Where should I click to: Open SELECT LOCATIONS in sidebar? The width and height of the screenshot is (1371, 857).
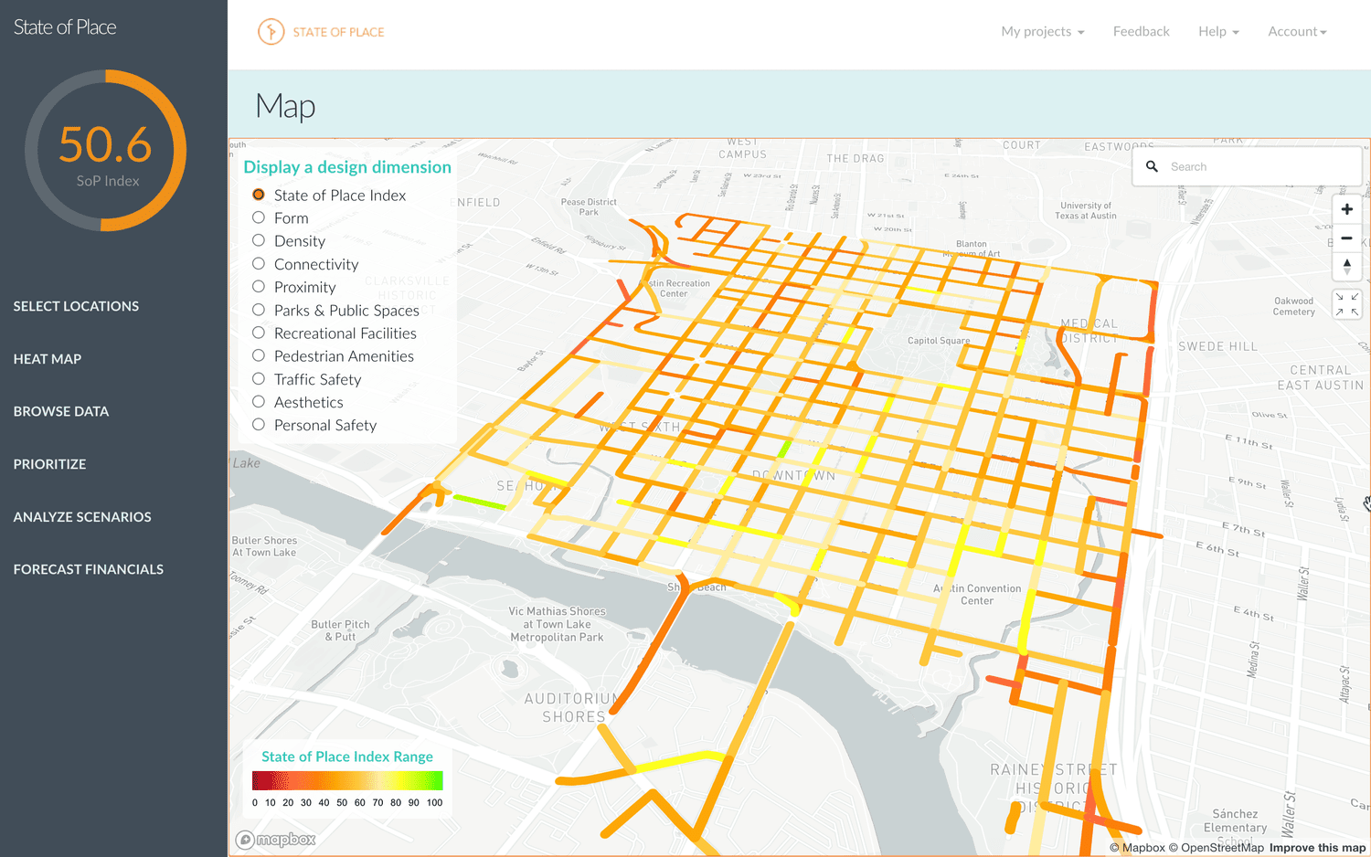(x=76, y=306)
